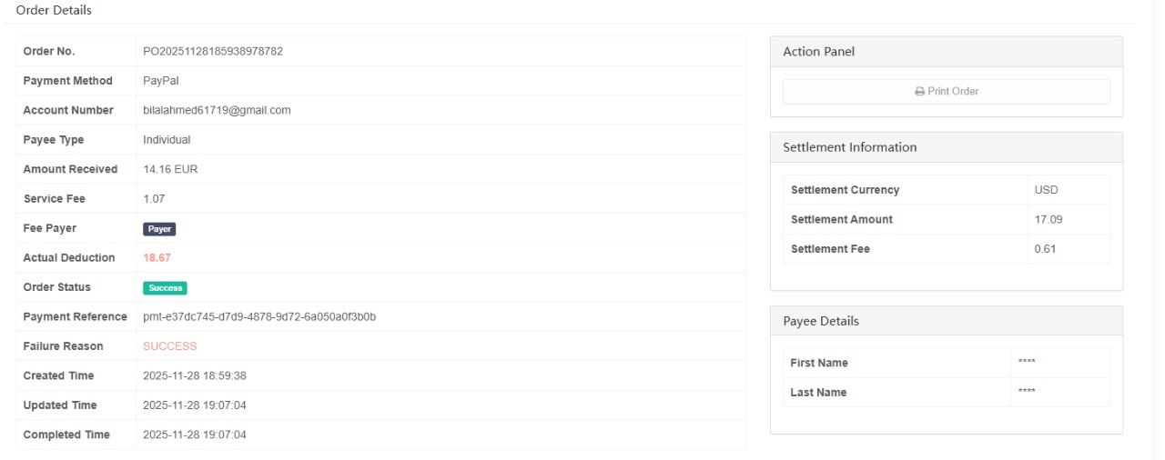This screenshot has width=1165, height=460.
Task: Click the Amount Received value 14.16 EUR
Action: (x=170, y=169)
